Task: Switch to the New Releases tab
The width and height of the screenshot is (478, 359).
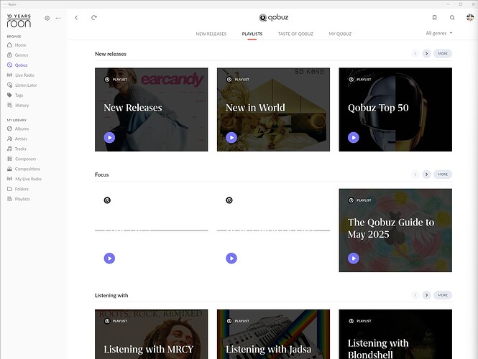Action: coord(211,34)
